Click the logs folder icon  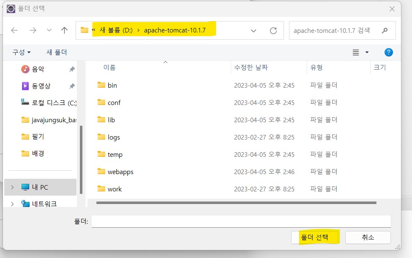(x=101, y=137)
